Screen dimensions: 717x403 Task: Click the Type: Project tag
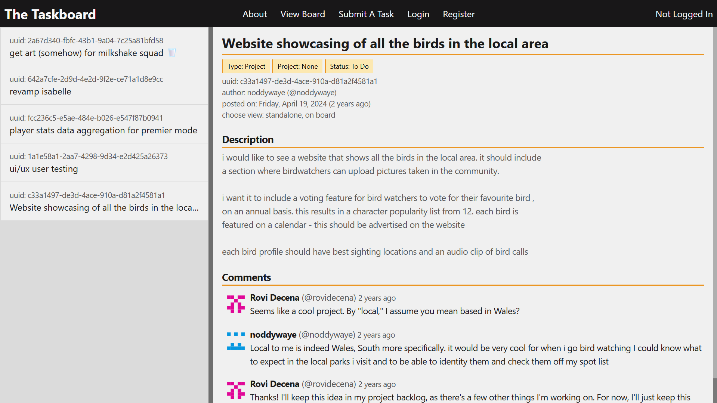click(x=246, y=66)
